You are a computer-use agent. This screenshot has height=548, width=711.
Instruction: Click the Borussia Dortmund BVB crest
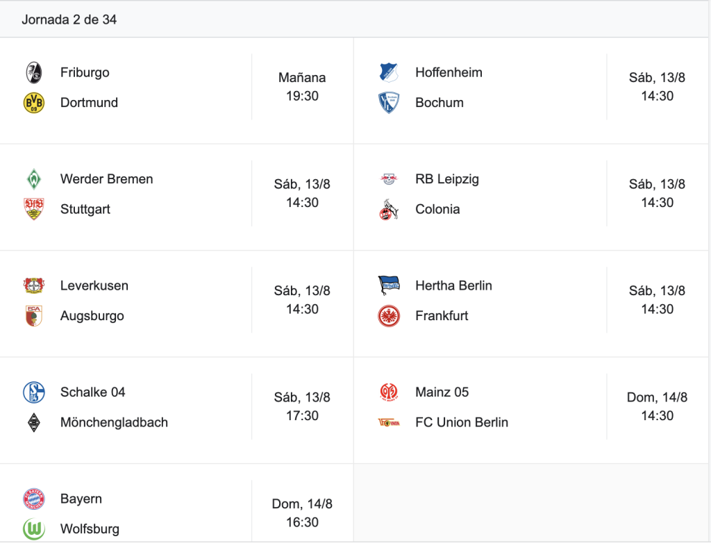pyautogui.click(x=34, y=103)
